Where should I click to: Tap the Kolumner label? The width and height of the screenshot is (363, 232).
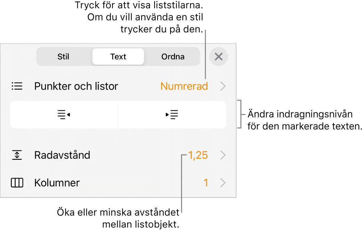point(56,183)
